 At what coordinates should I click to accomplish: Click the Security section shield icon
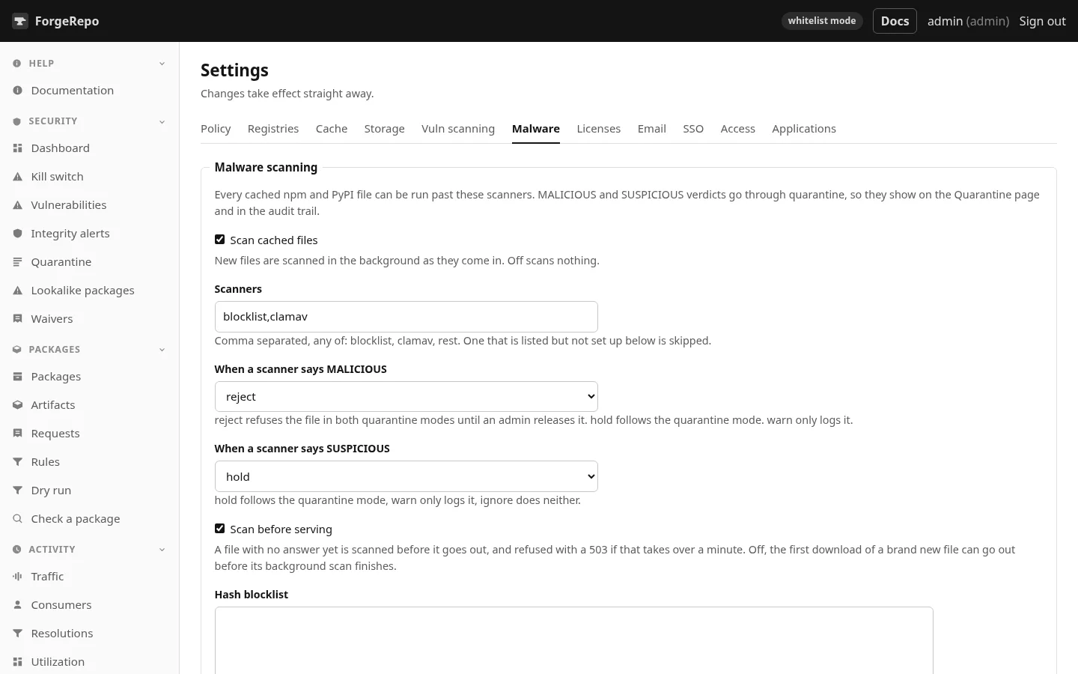(x=17, y=121)
